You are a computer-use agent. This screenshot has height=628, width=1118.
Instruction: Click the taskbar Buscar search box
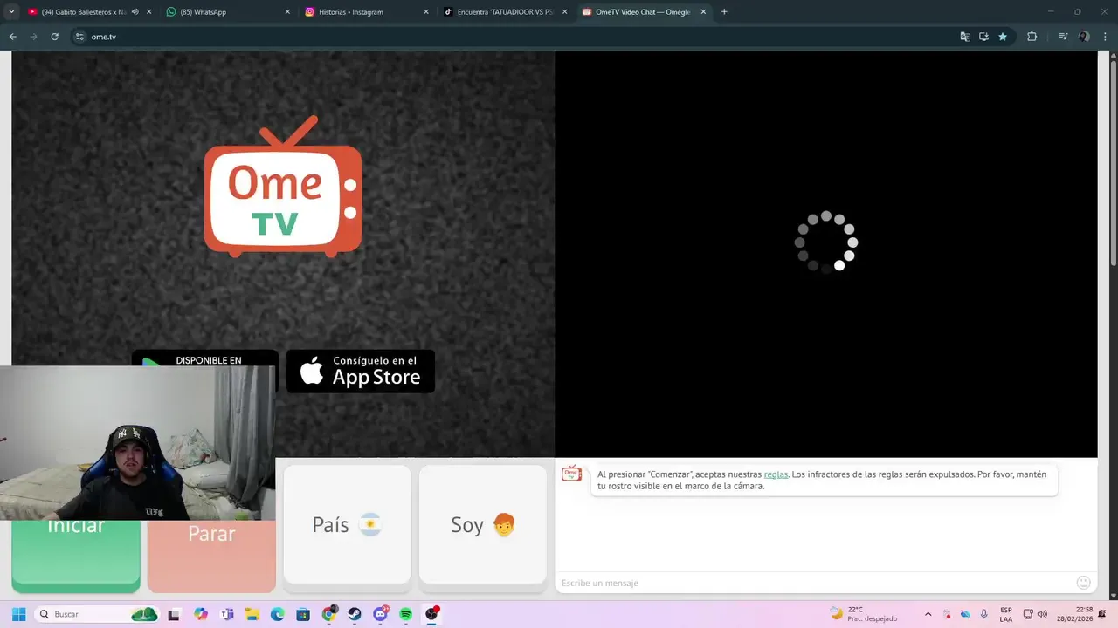pyautogui.click(x=97, y=614)
